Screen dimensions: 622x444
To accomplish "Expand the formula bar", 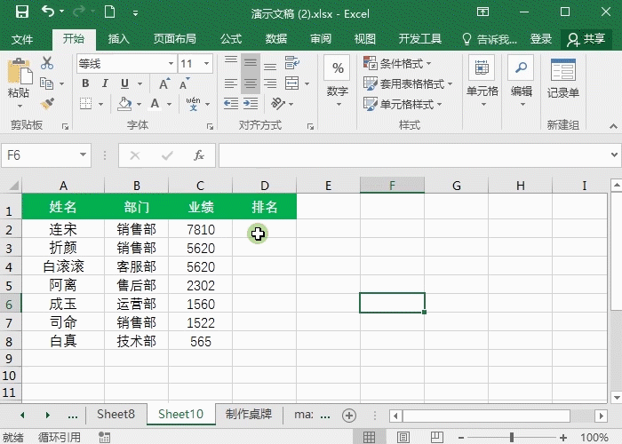I will 614,155.
